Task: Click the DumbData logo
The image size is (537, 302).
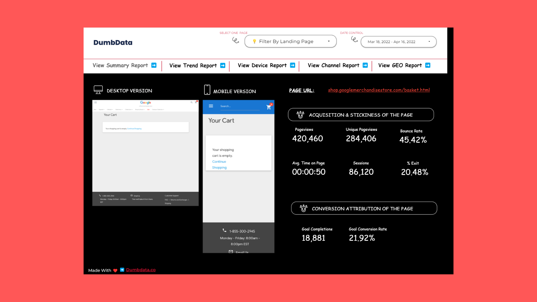Action: tap(113, 43)
